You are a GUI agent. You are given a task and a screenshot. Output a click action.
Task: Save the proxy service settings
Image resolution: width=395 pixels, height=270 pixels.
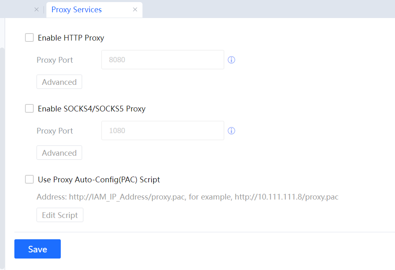(37, 249)
